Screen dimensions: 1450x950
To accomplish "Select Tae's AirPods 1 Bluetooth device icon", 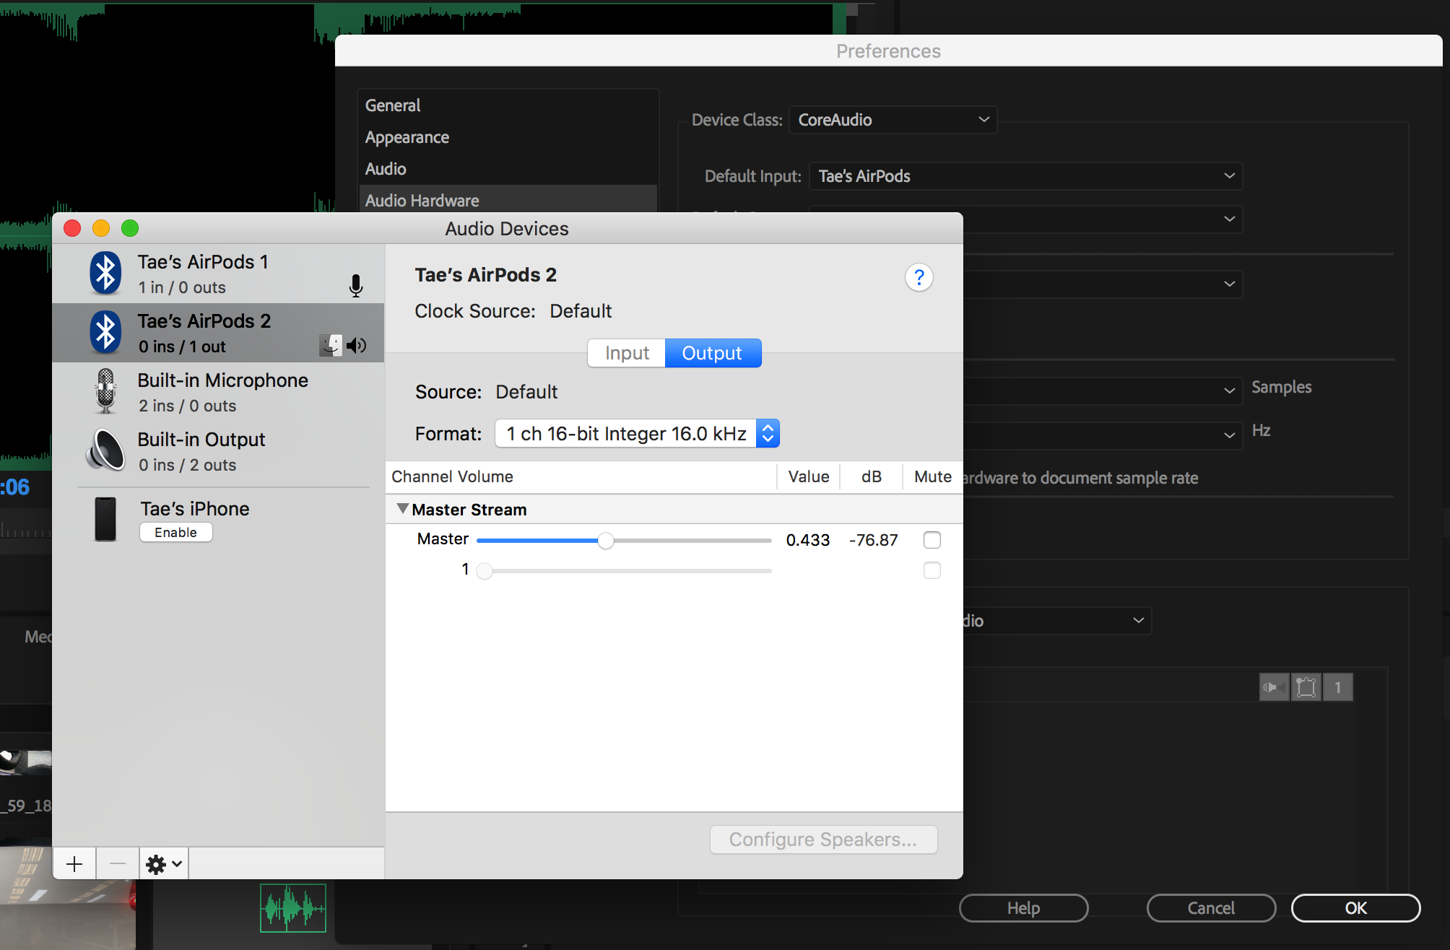I will click(x=105, y=274).
